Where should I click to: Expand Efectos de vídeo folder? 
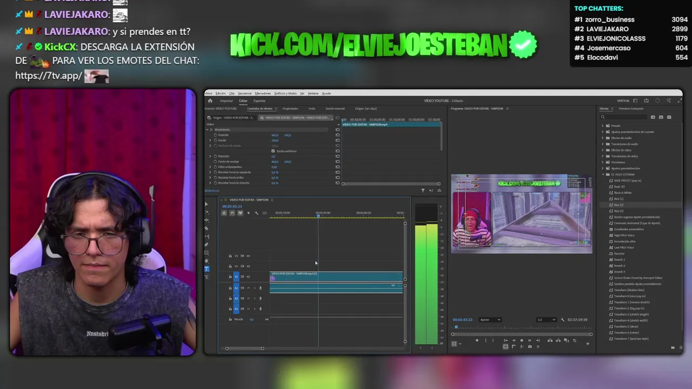tap(603, 150)
